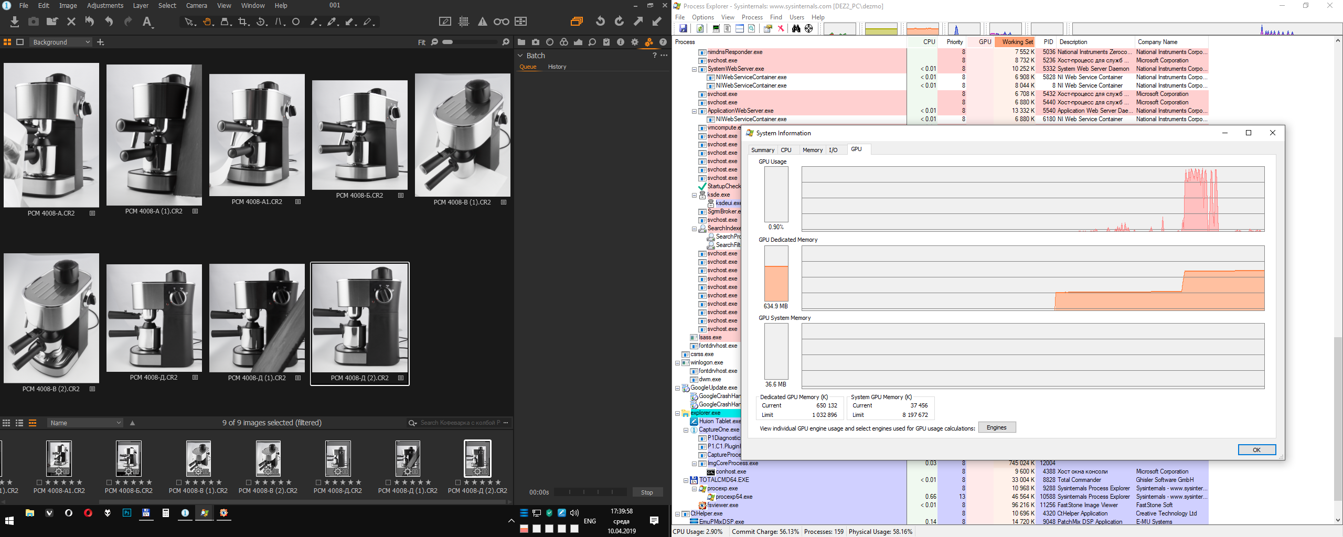Click the Engines button
The image size is (1343, 537).
click(997, 428)
